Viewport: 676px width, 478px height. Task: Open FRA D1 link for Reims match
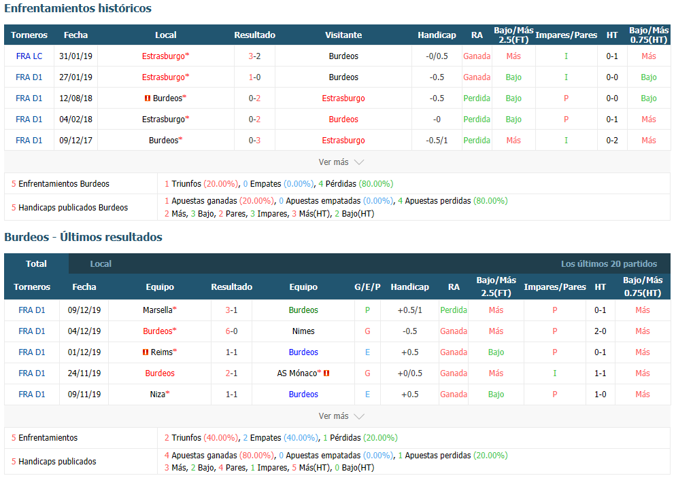(31, 352)
